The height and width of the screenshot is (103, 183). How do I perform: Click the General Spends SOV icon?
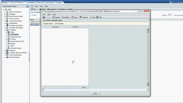tap(9, 41)
